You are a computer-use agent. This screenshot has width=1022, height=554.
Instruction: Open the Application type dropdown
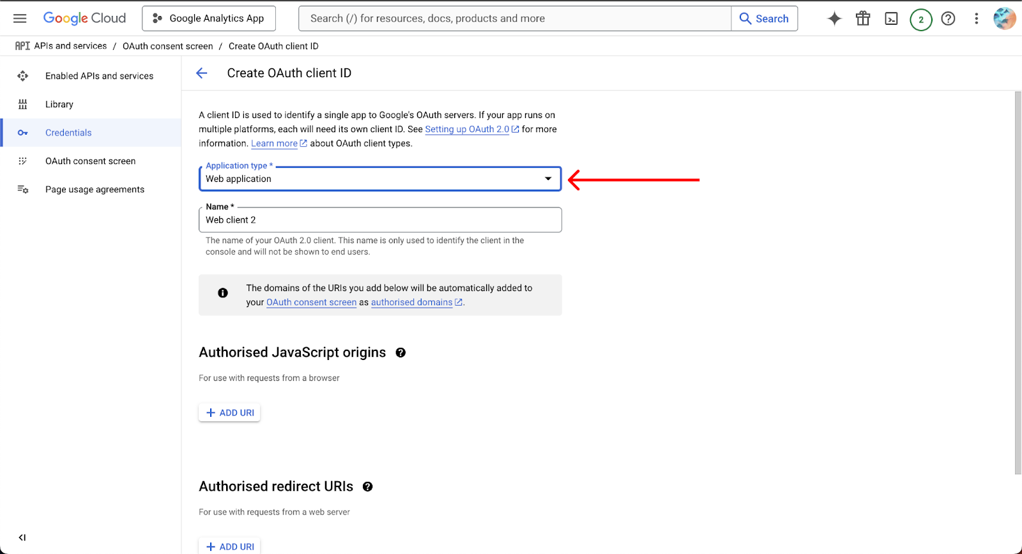click(379, 179)
